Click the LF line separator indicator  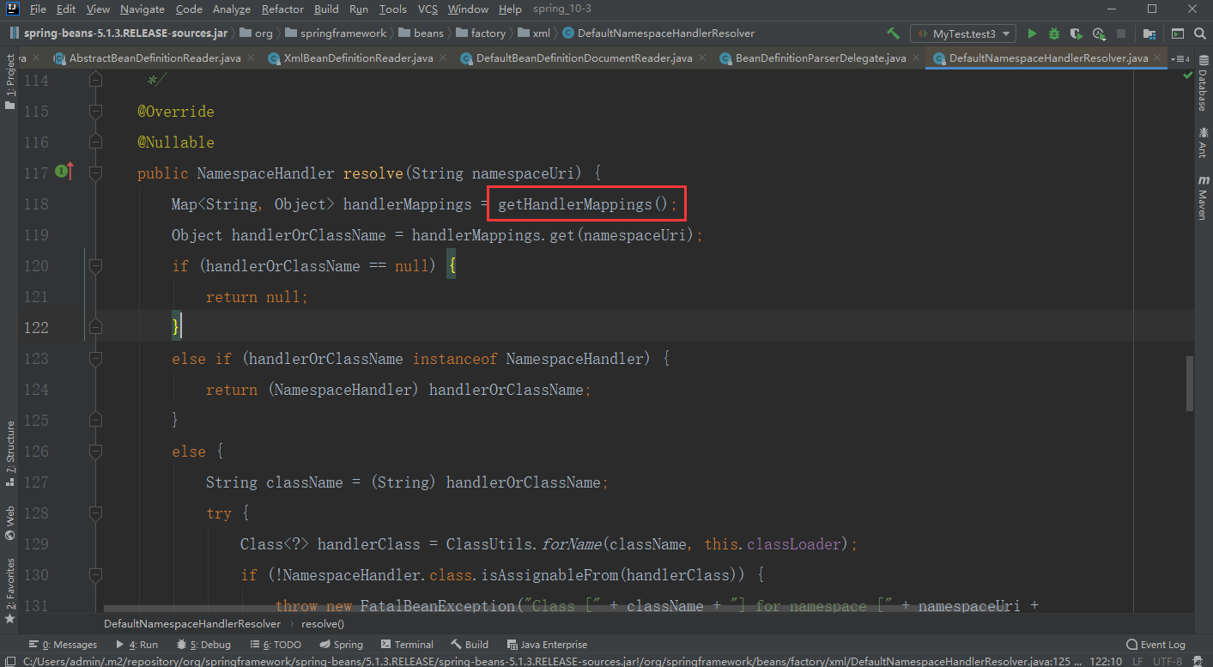click(x=1137, y=661)
